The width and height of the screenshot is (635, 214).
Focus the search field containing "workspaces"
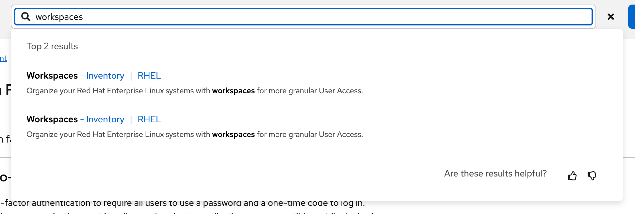(x=294, y=17)
